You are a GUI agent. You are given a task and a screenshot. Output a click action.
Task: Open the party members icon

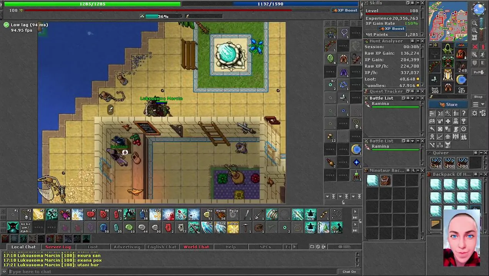[x=464, y=137]
